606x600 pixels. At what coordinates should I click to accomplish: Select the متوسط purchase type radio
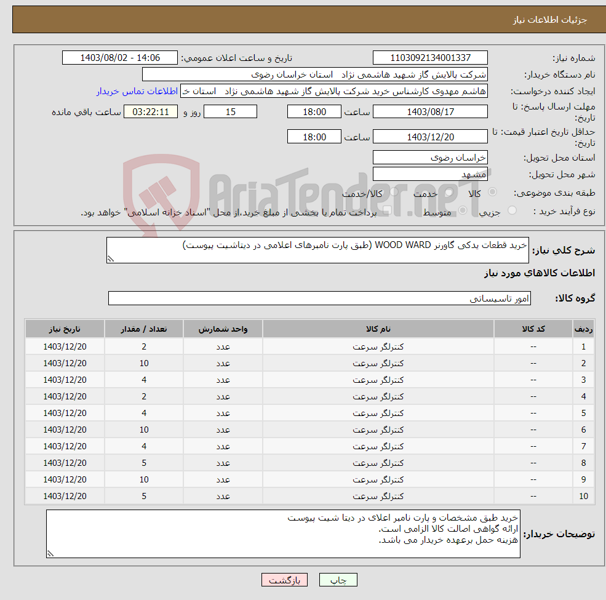(463, 210)
